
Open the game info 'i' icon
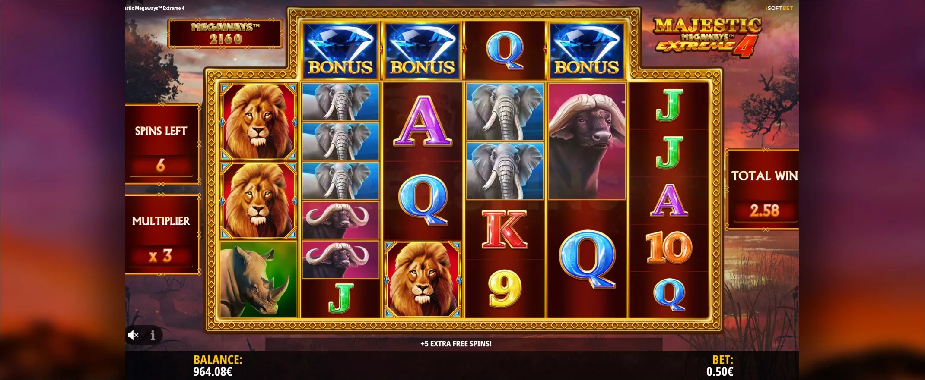click(x=153, y=335)
